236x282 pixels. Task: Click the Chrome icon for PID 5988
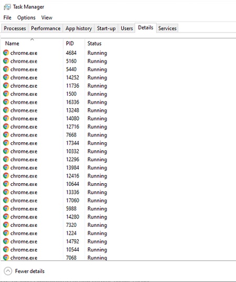click(6, 208)
